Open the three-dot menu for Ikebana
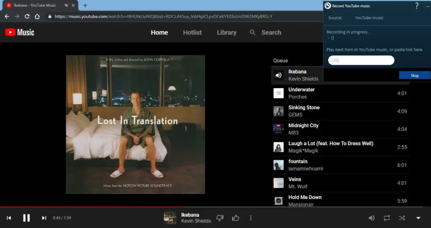The image size is (431, 228). (251, 218)
